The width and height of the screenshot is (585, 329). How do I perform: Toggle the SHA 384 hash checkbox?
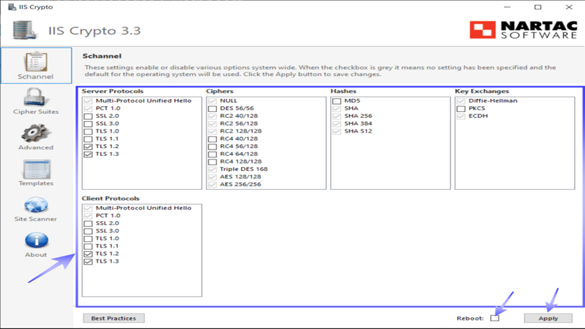pos(337,124)
